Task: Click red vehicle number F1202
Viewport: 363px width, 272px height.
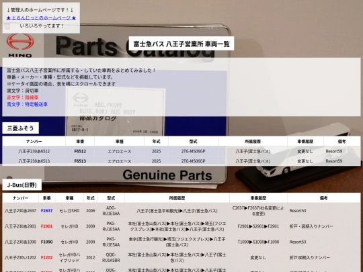Action: [x=46, y=257]
